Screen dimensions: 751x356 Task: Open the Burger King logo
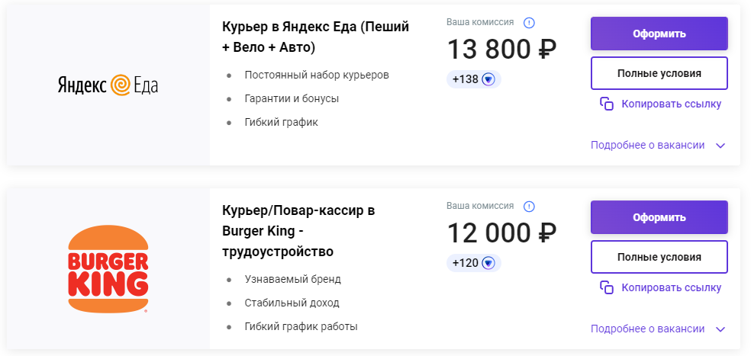point(108,269)
